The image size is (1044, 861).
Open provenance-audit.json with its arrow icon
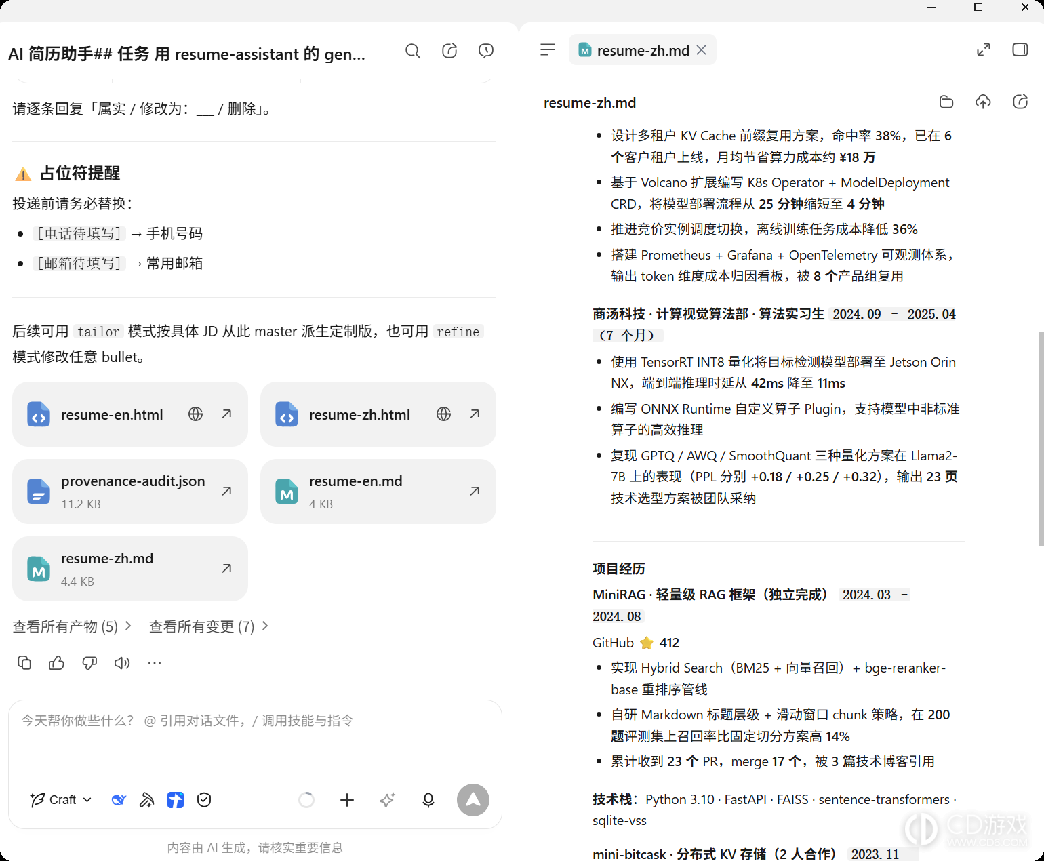[x=227, y=491]
